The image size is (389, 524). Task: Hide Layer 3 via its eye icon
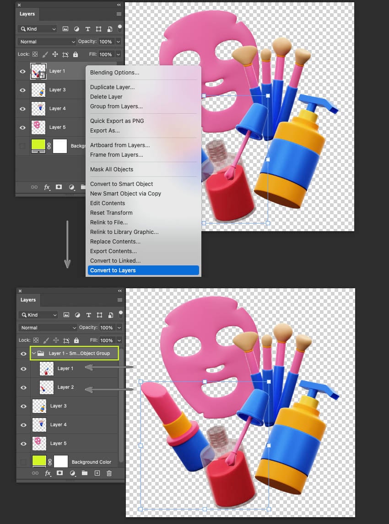coord(22,406)
